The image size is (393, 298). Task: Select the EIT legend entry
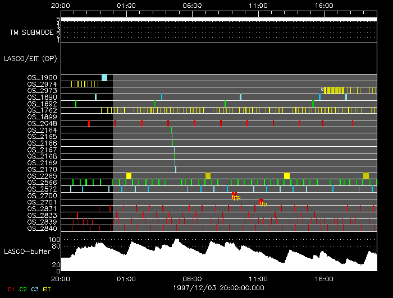(x=47, y=289)
